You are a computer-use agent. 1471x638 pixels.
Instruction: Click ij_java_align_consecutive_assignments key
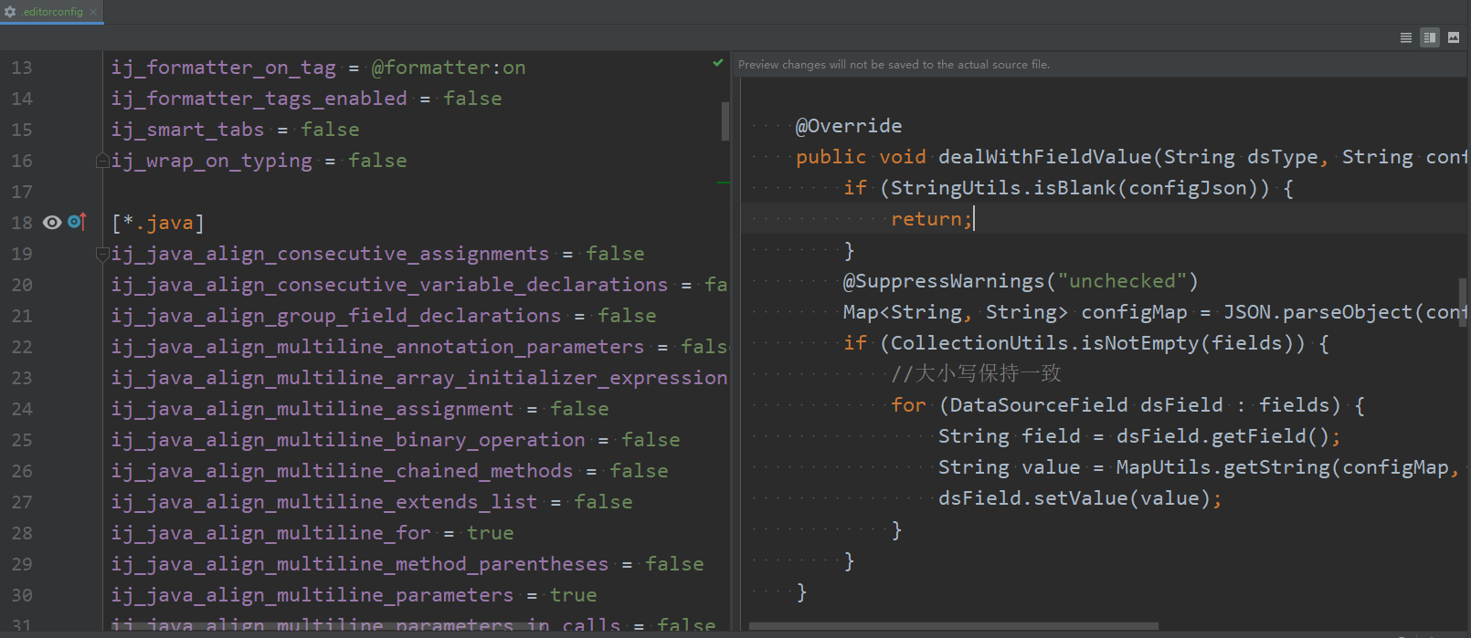point(331,254)
